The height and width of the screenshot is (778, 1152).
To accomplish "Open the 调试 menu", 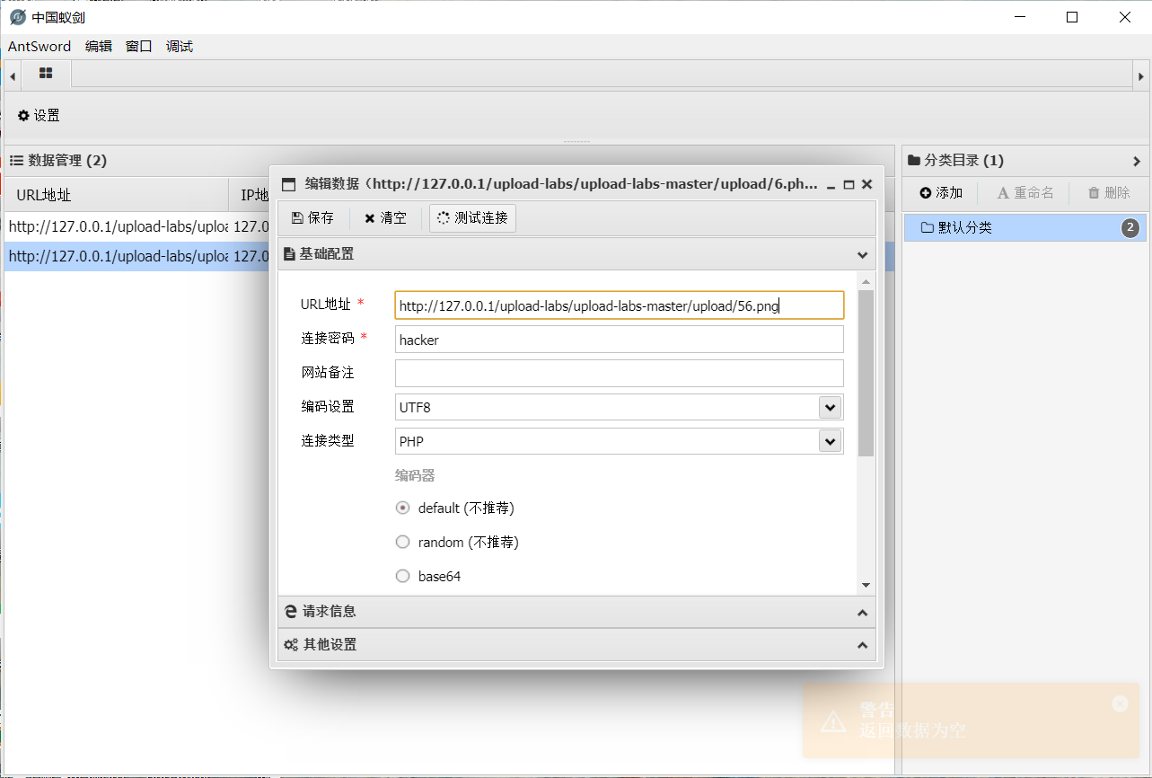I will click(180, 47).
